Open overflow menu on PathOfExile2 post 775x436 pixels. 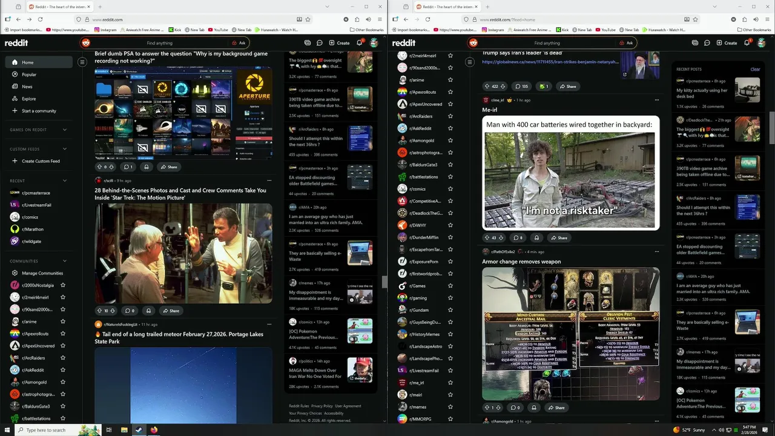click(657, 251)
